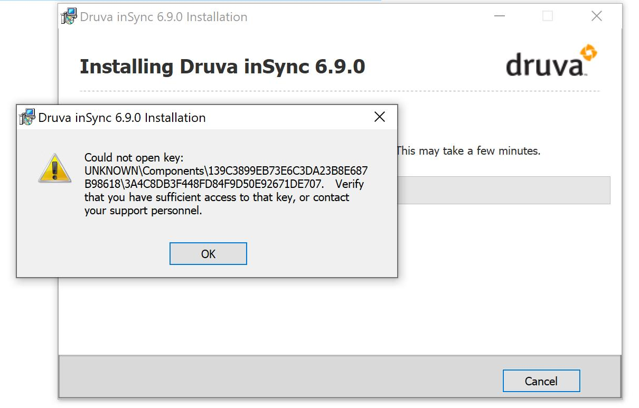This screenshot has height=408, width=639.
Task: Click the 'Could not open key:' text
Action: 134,158
